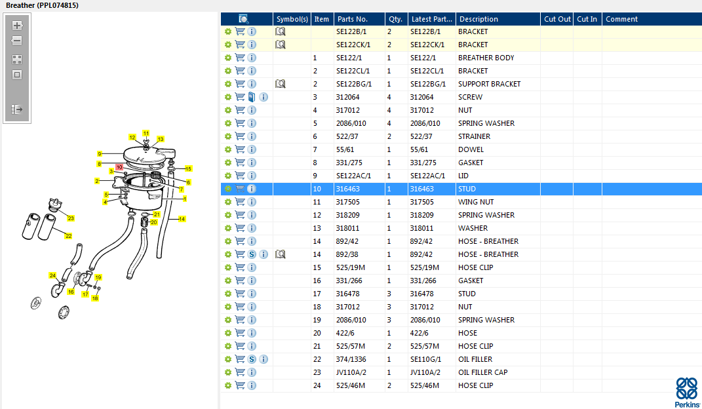702x409 pixels.
Task: Click supersession S icon for 374/1336
Action: click(252, 359)
